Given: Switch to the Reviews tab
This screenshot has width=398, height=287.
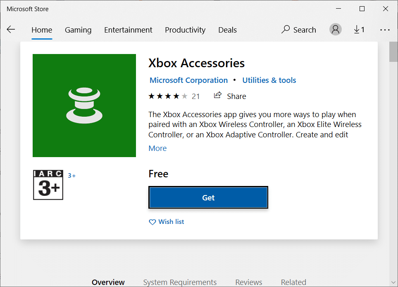Looking at the screenshot, I should tap(248, 282).
